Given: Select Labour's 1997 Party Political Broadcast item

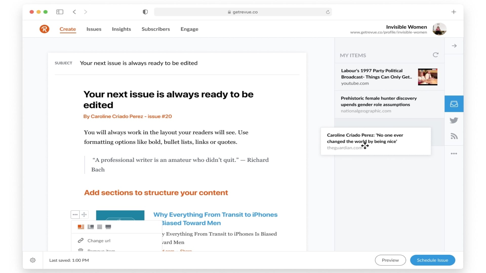Looking at the screenshot, I should click(389, 77).
